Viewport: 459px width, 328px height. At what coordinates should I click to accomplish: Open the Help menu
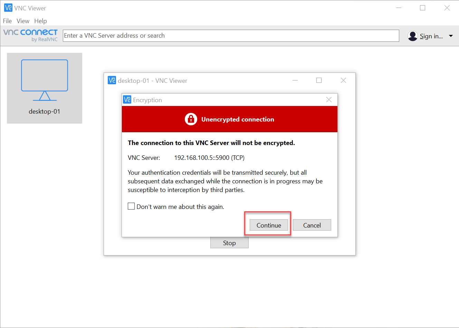click(x=40, y=21)
